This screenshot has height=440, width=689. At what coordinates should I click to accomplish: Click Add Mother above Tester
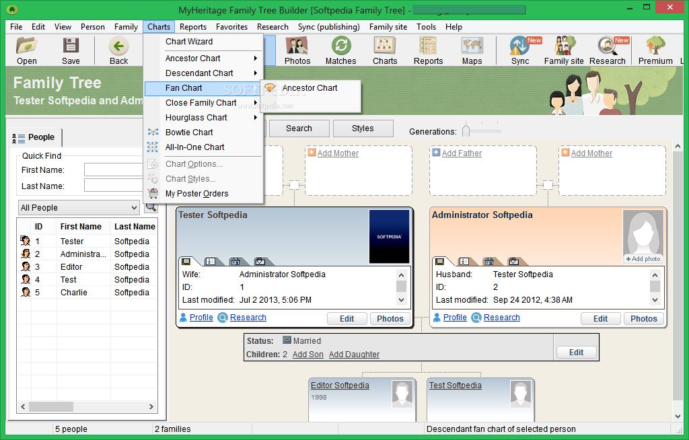(x=338, y=153)
